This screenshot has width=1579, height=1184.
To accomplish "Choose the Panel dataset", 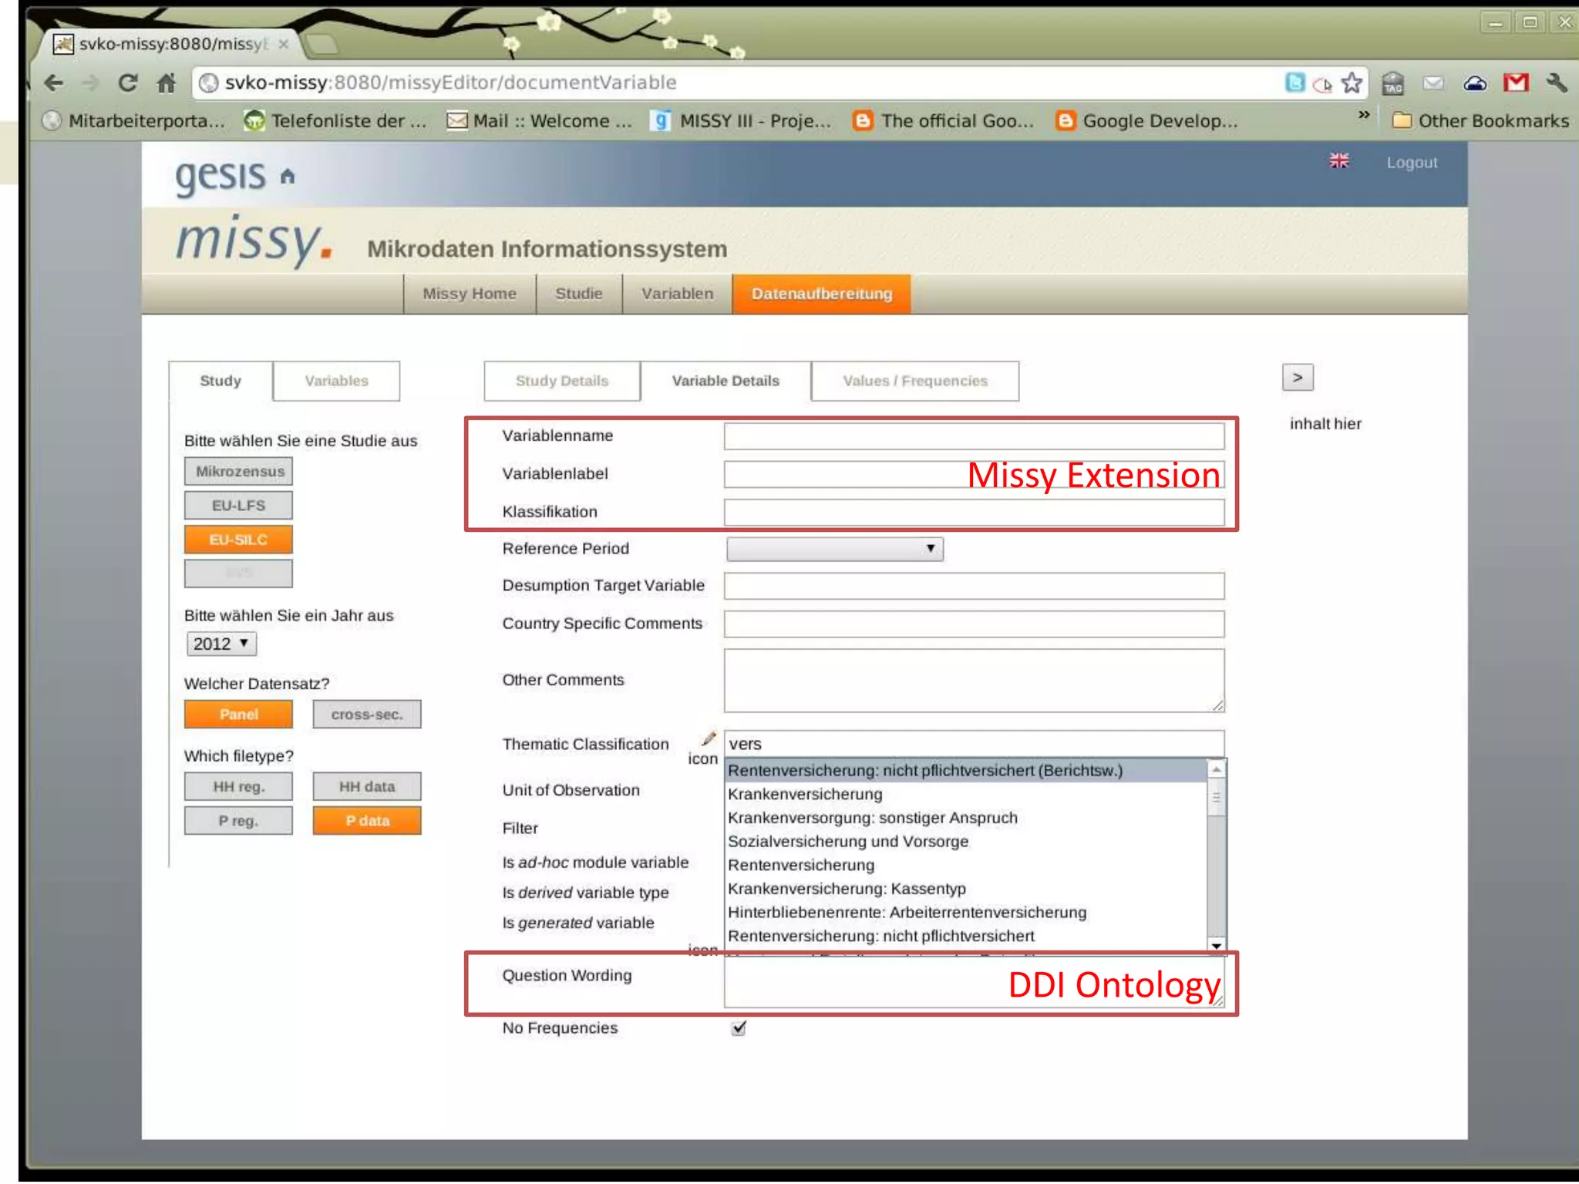I will (x=238, y=715).
